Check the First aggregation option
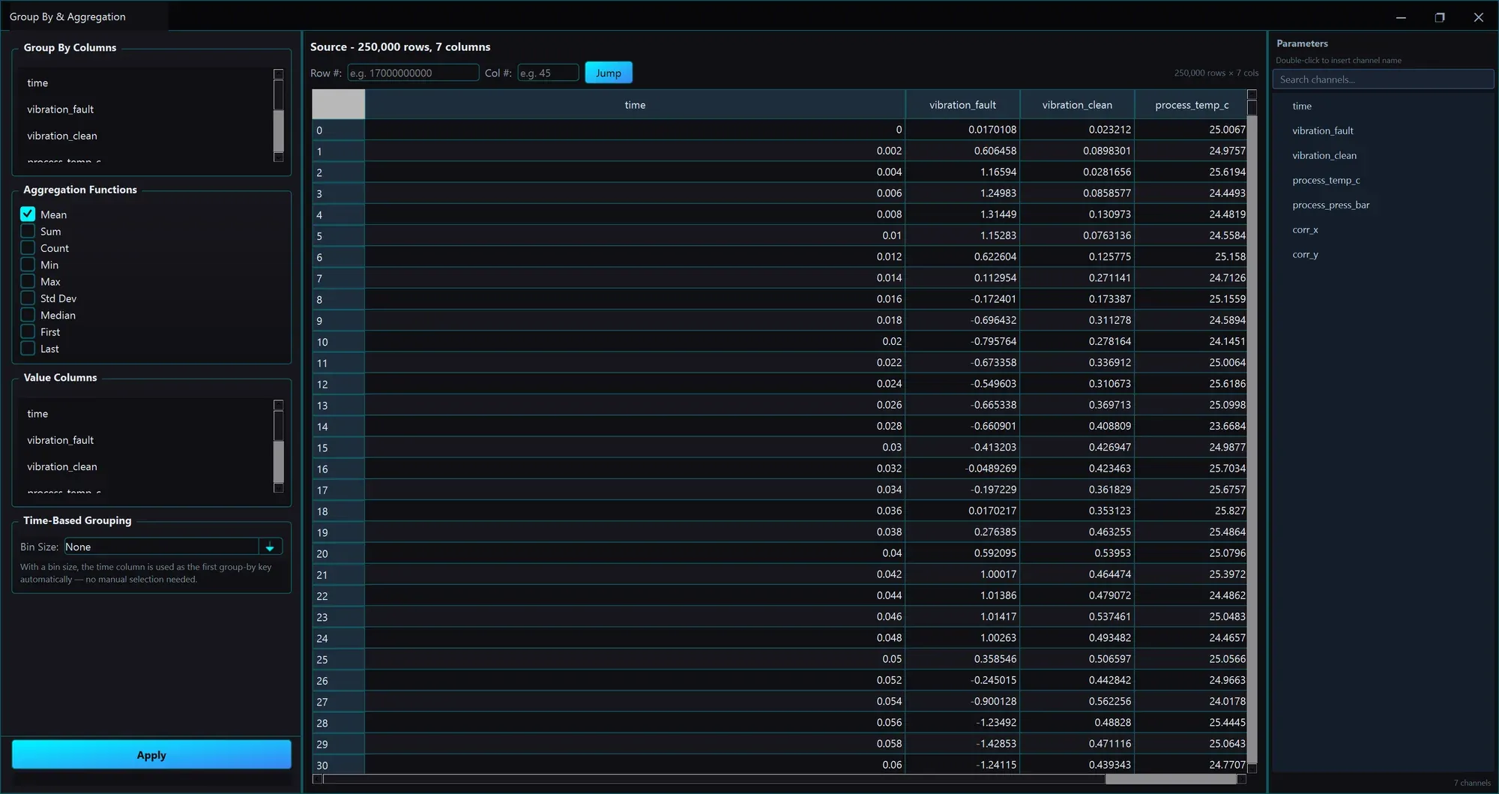 (x=28, y=331)
